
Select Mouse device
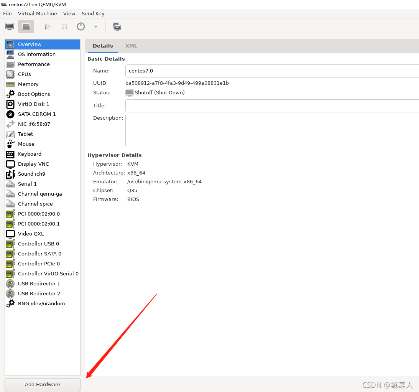pyautogui.click(x=43, y=144)
